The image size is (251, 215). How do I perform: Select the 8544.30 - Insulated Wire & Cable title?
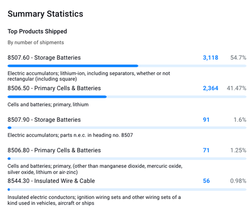coord(51,181)
